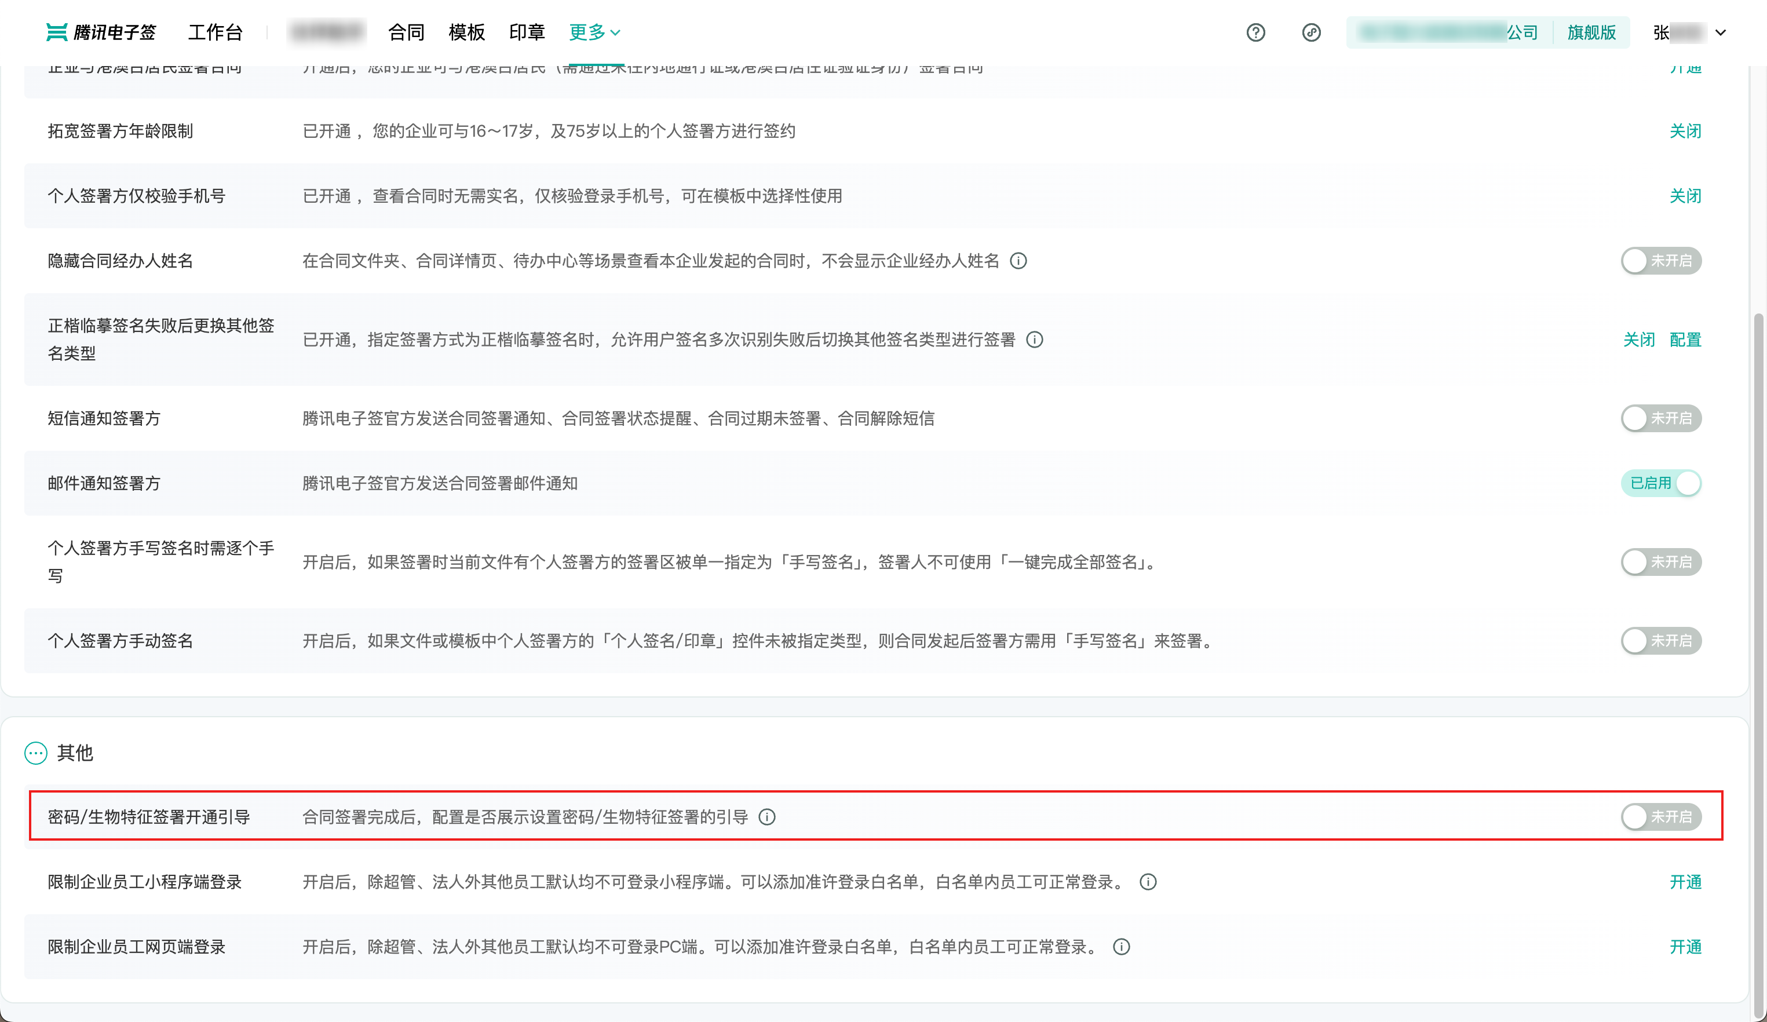Image resolution: width=1767 pixels, height=1022 pixels.
Task: Show info for 隐藏合同经办人姓名
Action: coord(1018,261)
